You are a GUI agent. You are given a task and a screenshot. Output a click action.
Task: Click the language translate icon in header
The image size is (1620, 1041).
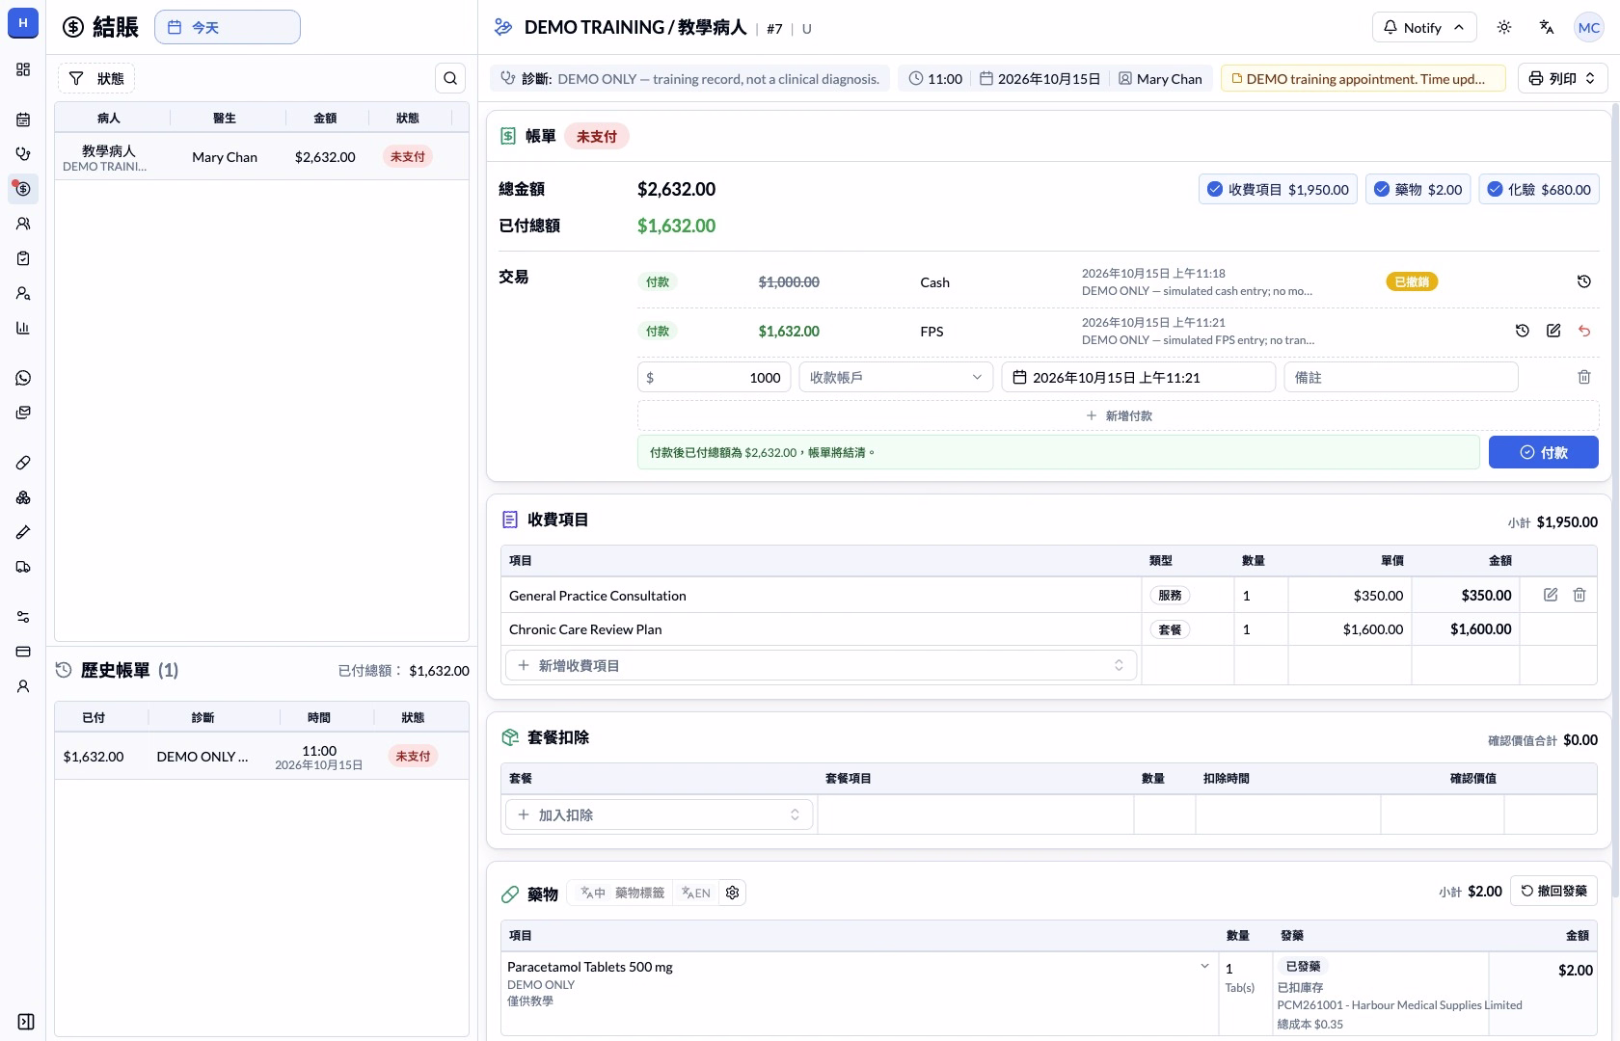[x=1547, y=27]
